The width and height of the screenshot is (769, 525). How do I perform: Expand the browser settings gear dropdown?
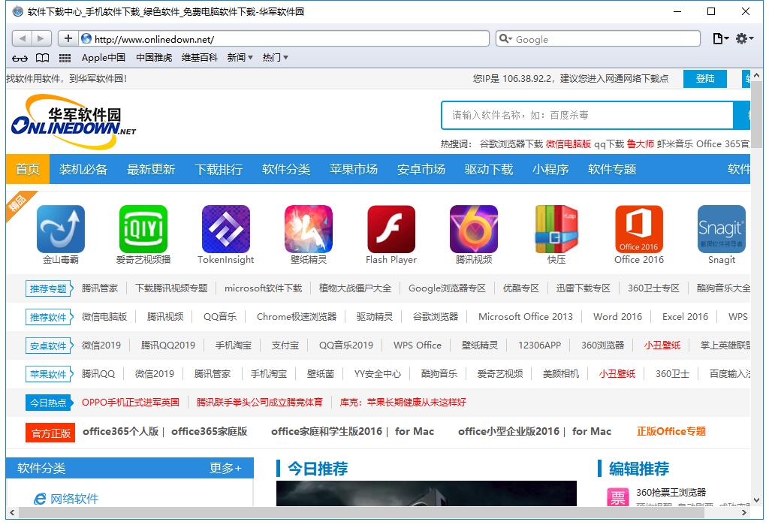(x=743, y=38)
